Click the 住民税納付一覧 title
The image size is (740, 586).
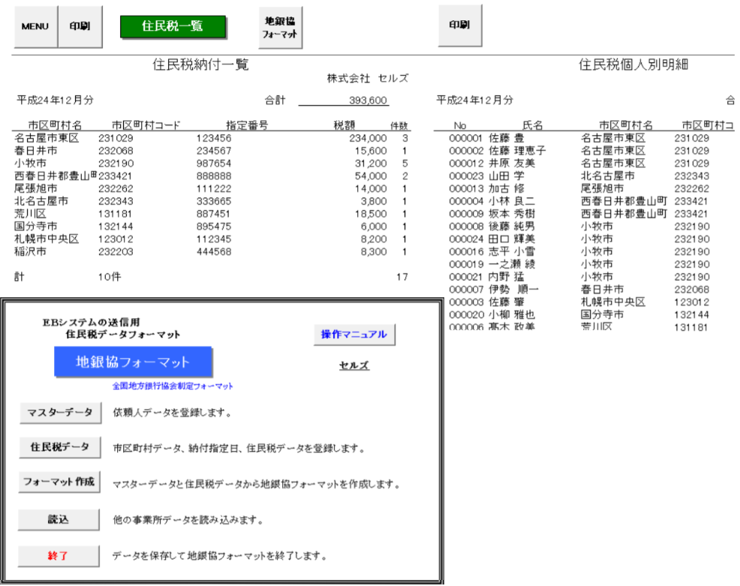200,65
